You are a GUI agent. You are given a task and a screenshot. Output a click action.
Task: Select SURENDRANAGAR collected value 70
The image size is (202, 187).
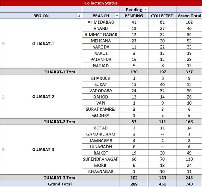162,159
